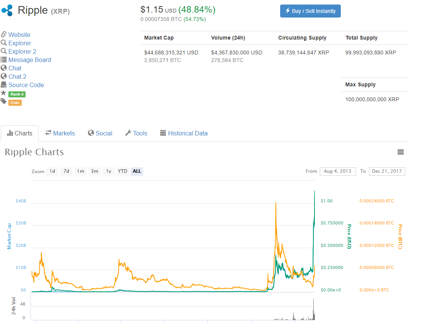
Task: Select the Charts tab
Action: point(20,133)
